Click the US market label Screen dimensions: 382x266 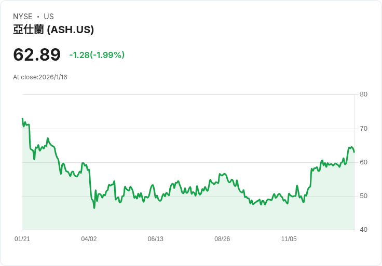pos(49,17)
